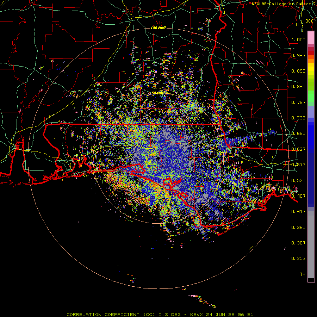Select the 0.947 scale value
Screen dimensions: 317x317
(298, 55)
